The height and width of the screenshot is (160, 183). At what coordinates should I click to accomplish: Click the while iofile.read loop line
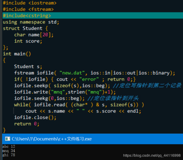point(79,105)
